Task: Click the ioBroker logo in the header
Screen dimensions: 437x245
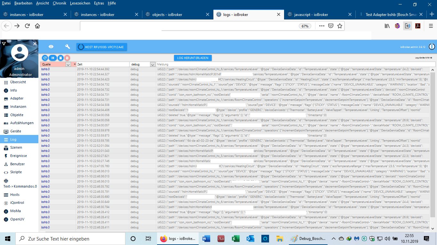Action: [x=432, y=47]
